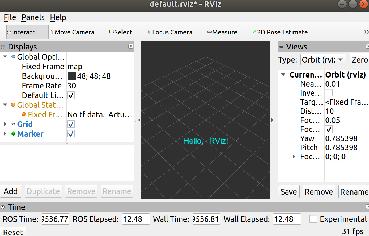Click the ROS Elapsed field
Viewport: 369px width, 236px height.
tap(136, 219)
